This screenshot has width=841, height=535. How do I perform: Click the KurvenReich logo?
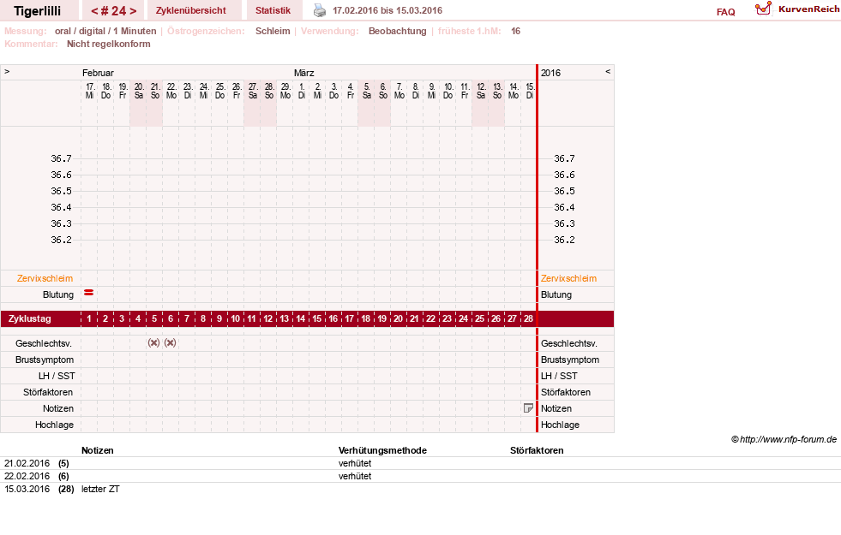(797, 9)
